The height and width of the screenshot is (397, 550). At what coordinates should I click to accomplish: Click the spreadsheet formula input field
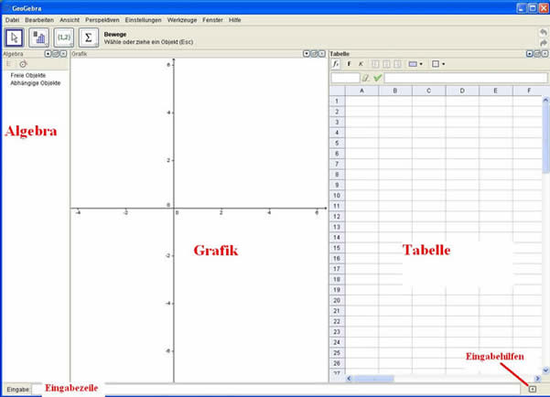pyautogui.click(x=466, y=78)
